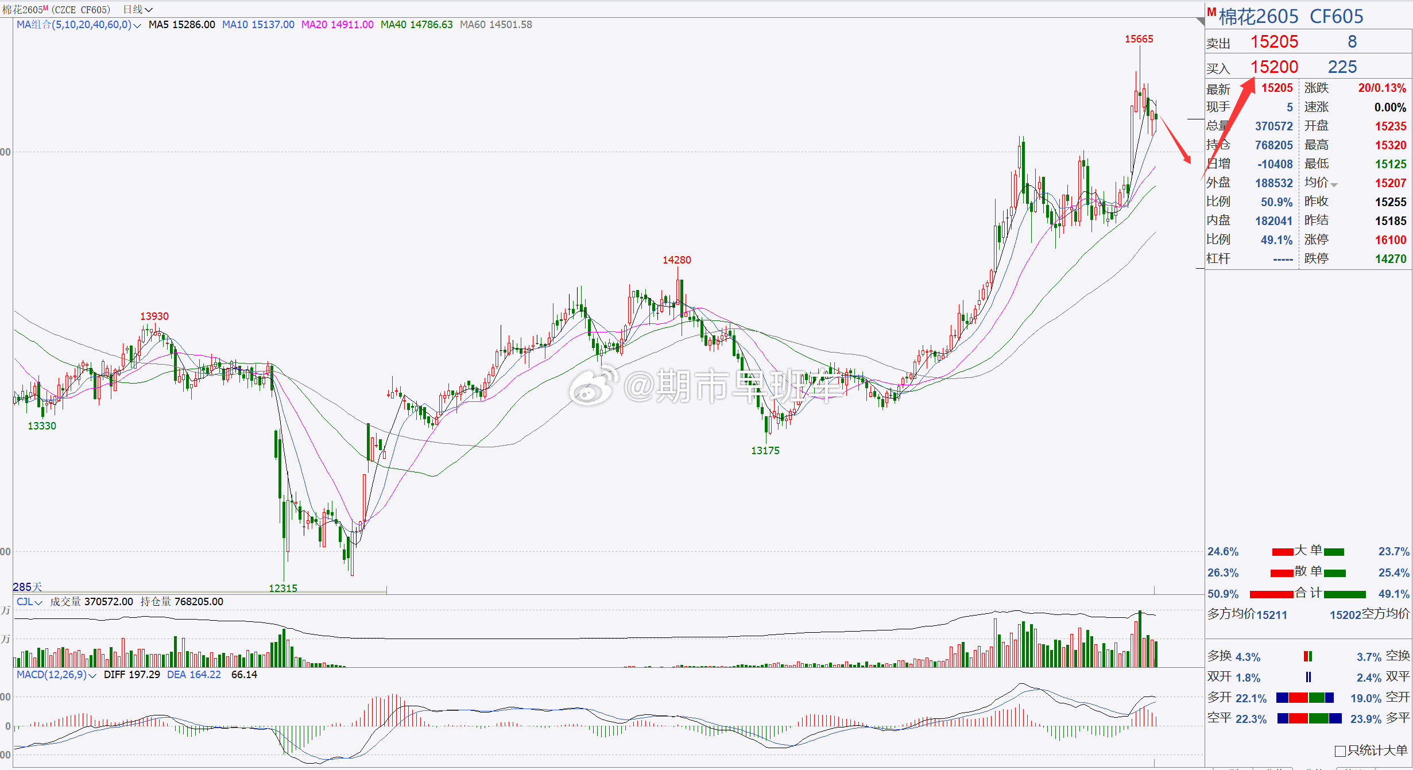The width and height of the screenshot is (1413, 770).
Task: Open the CJL volume indicator dropdown
Action: [x=29, y=602]
